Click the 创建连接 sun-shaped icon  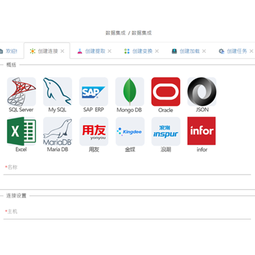coord(33,51)
